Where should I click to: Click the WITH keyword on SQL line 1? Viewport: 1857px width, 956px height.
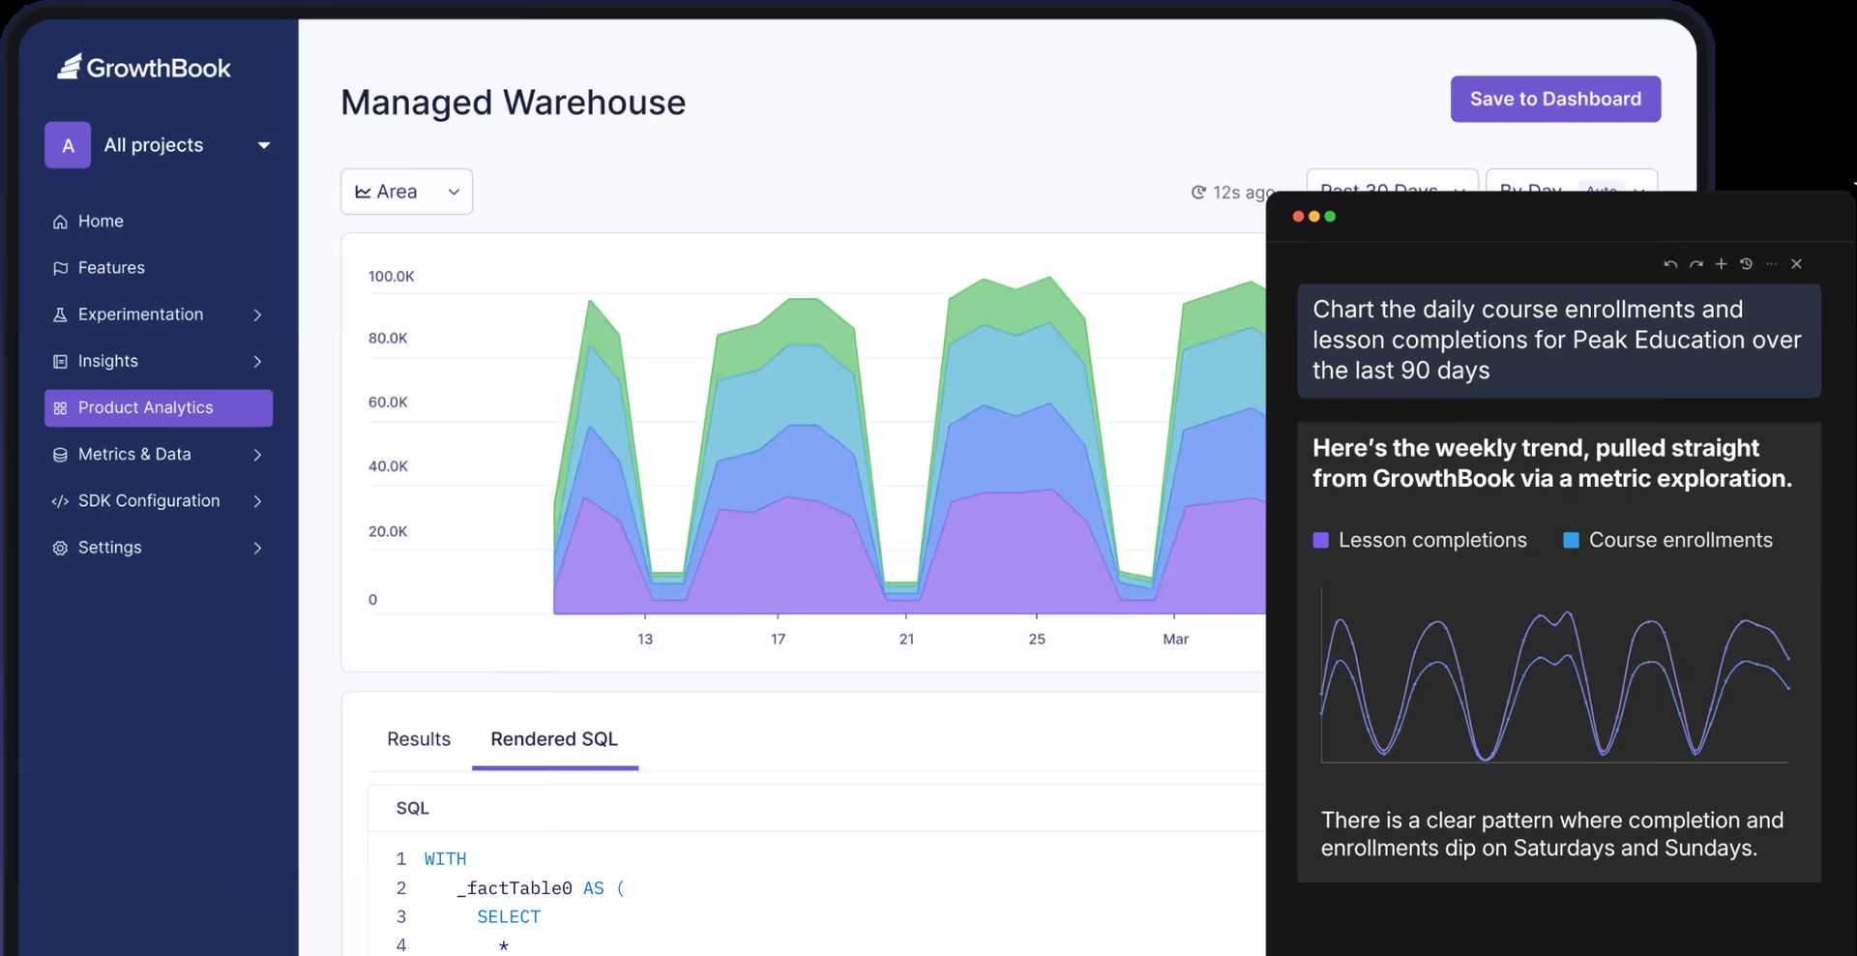(445, 859)
